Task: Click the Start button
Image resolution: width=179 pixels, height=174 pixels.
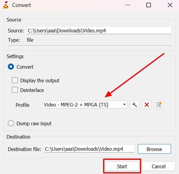Action: (x=122, y=166)
